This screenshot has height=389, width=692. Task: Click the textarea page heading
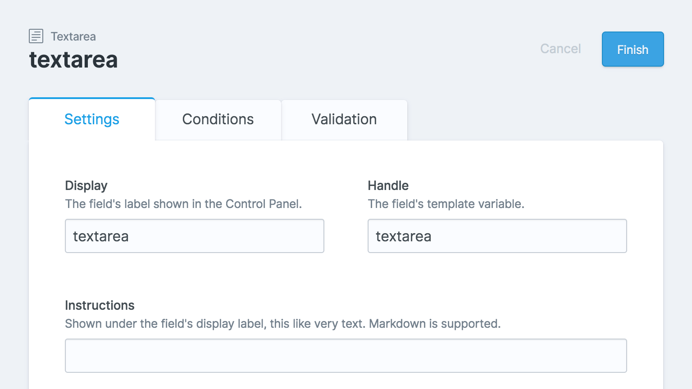click(73, 60)
